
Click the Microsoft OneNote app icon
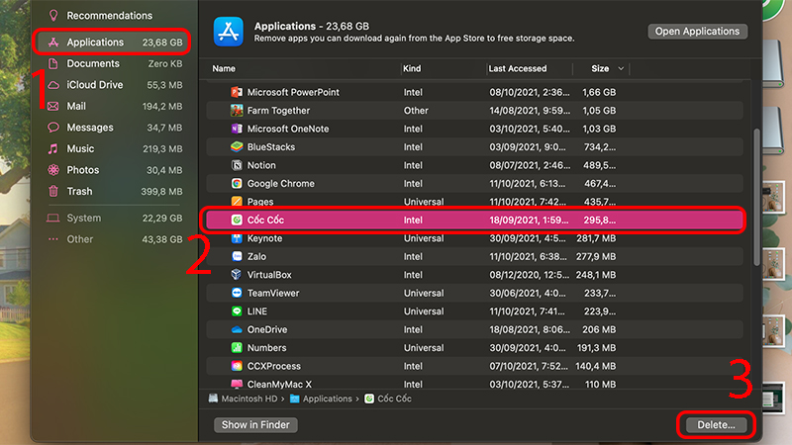tap(237, 129)
